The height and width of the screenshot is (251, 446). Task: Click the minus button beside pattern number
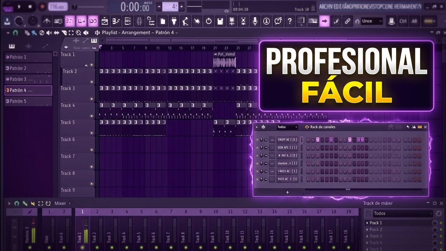(159, 6)
